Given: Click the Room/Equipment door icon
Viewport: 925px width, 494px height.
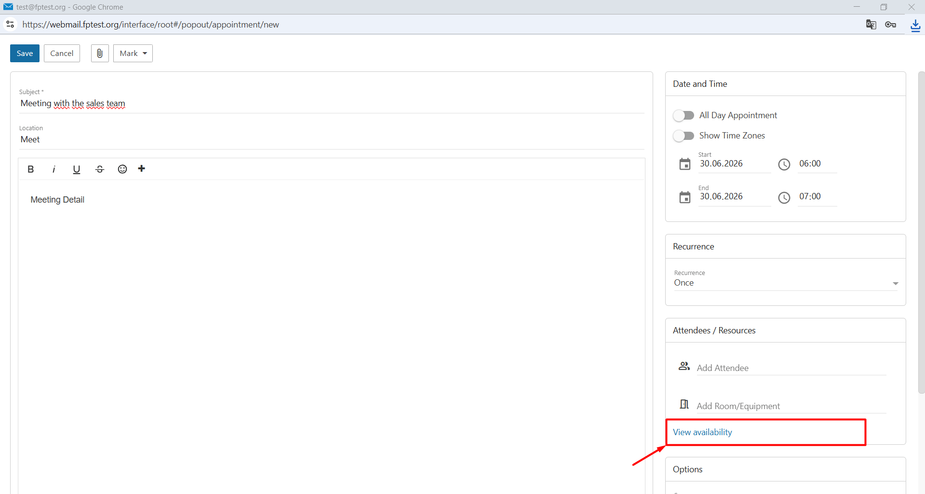Looking at the screenshot, I should pyautogui.click(x=684, y=404).
